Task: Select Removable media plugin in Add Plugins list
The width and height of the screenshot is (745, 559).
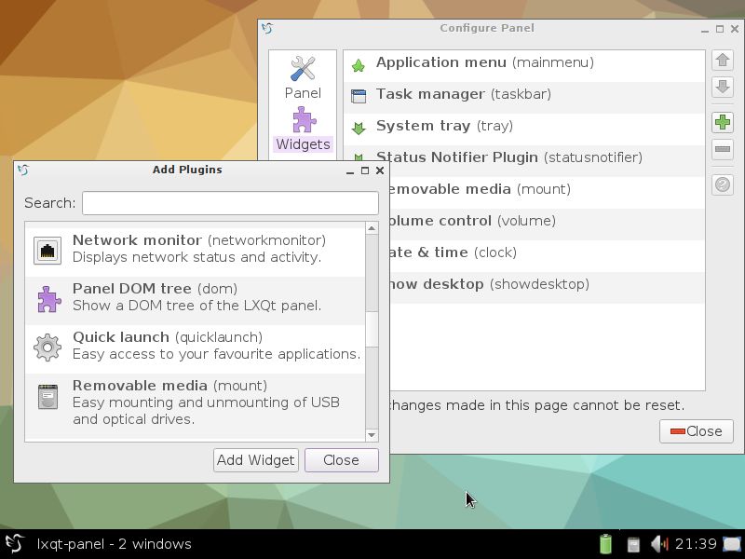Action: click(x=196, y=406)
